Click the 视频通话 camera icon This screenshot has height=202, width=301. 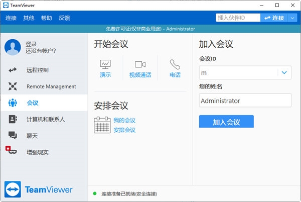pos(140,64)
